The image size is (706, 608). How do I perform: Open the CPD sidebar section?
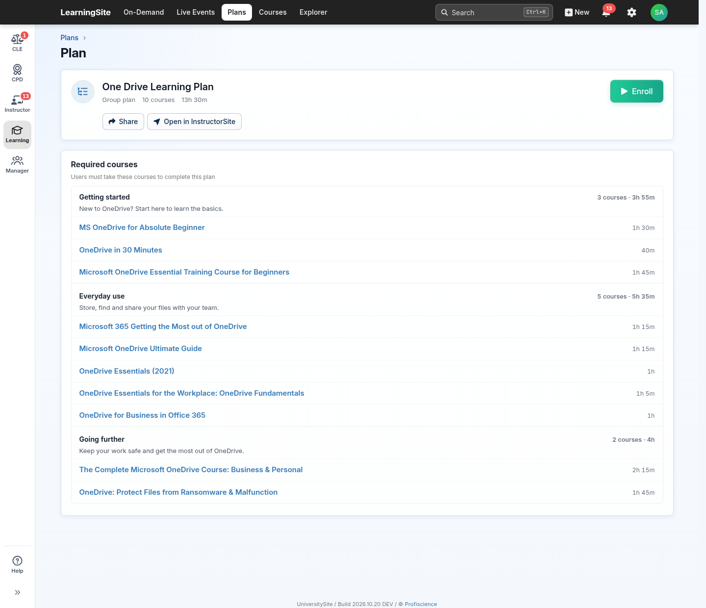tap(17, 73)
